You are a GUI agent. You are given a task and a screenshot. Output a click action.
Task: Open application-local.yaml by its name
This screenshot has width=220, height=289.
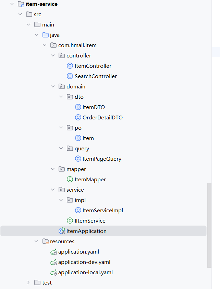click(85, 272)
